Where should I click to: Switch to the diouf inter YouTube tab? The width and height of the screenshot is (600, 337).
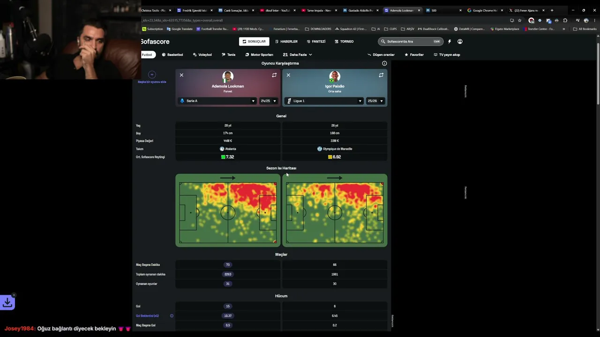click(277, 10)
